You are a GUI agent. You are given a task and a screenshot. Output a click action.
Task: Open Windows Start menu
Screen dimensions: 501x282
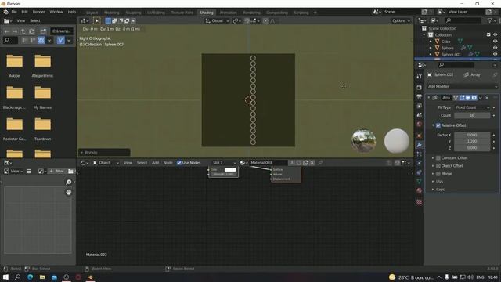pos(5,277)
